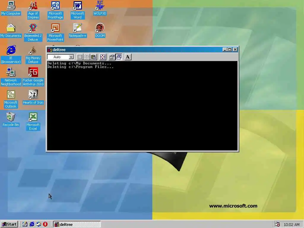
Task: Switch deltree to full screen mode
Action: point(102,57)
